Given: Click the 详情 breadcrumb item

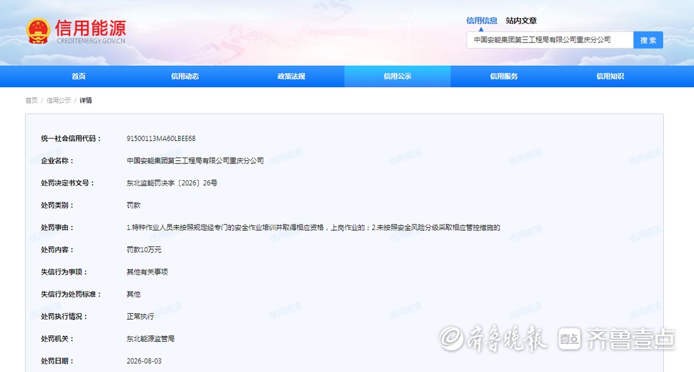Looking at the screenshot, I should point(86,100).
